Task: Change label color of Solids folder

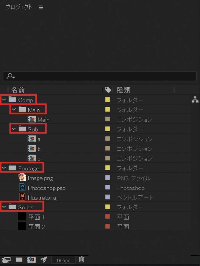Action: pos(108,207)
